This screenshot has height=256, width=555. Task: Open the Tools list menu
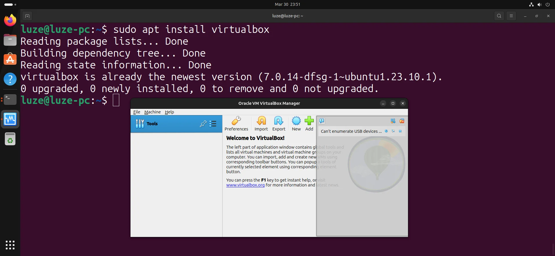(213, 124)
